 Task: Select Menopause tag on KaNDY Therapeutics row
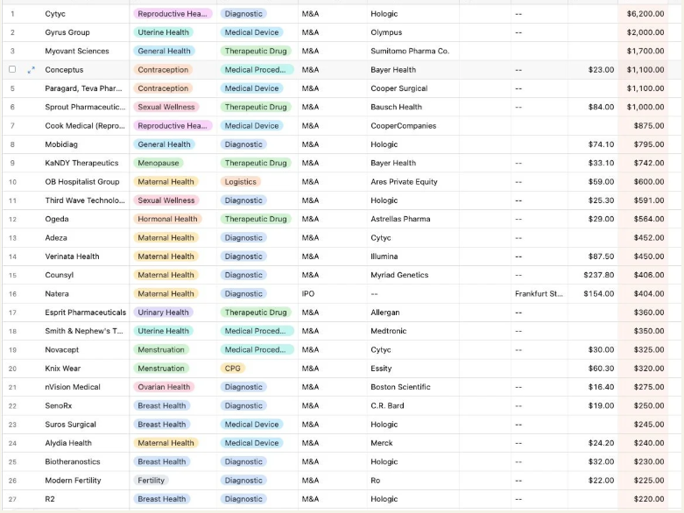coord(159,163)
